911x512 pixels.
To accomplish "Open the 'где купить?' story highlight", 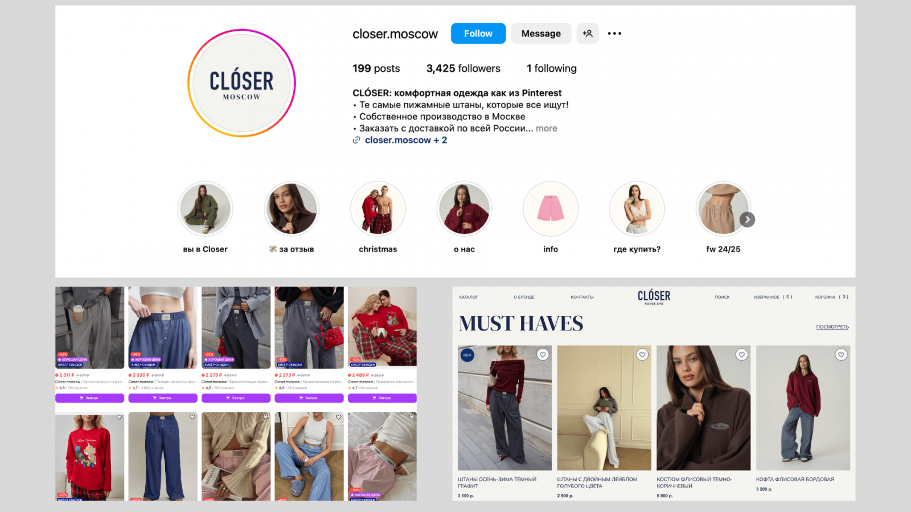I will (637, 209).
